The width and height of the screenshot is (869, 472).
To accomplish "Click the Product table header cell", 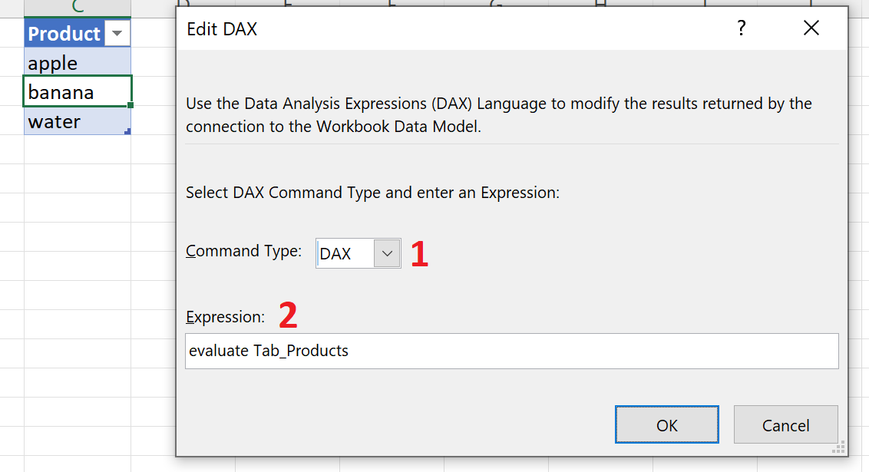I will 64,34.
